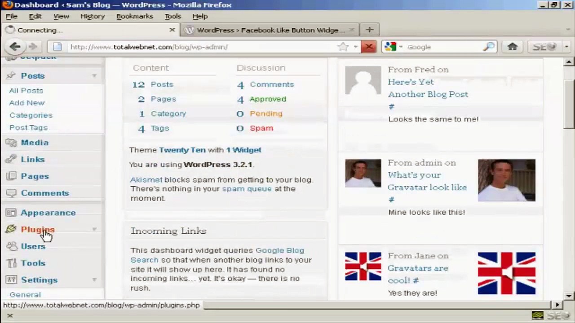Click the Users icon in sidebar

[11, 246]
